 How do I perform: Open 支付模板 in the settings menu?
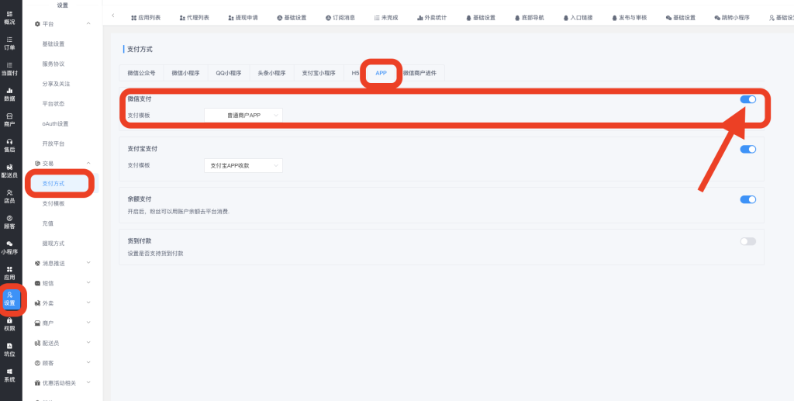click(x=54, y=203)
